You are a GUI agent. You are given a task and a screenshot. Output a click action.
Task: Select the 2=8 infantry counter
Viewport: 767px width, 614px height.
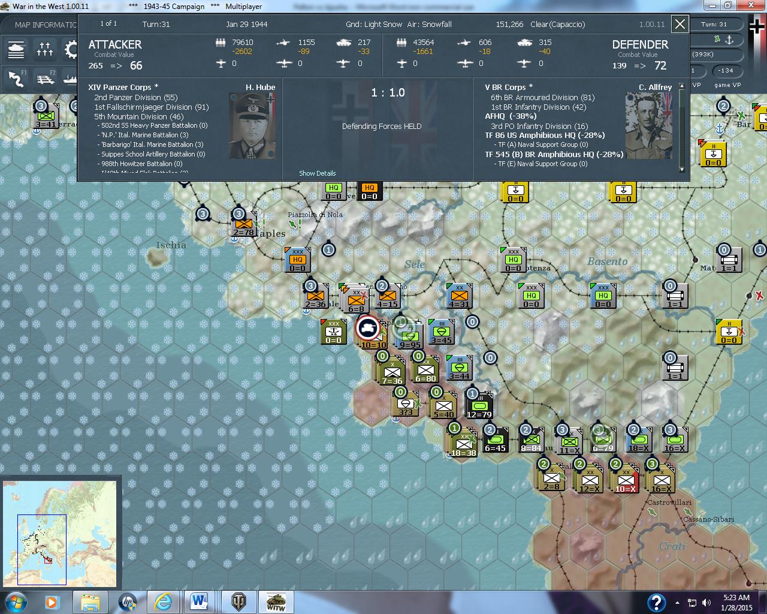pyautogui.click(x=552, y=478)
